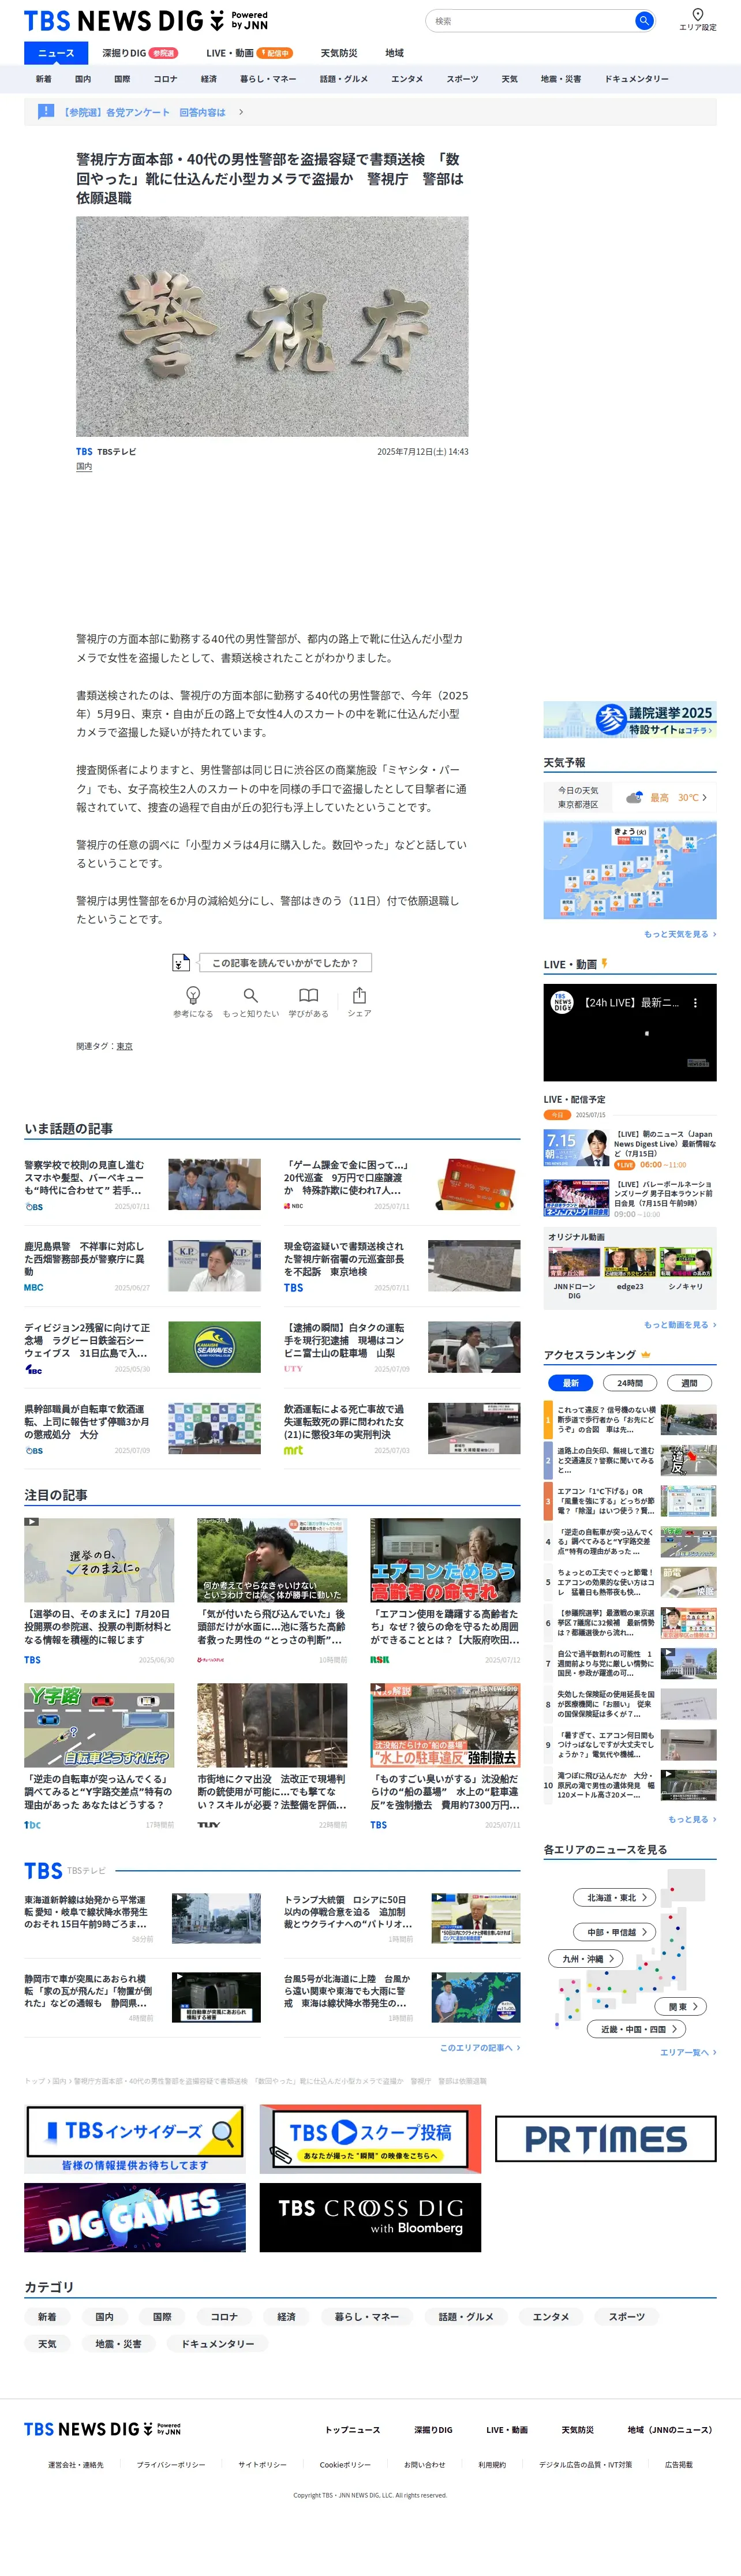Viewport: 741px width, 2576px height.
Task: Expand 北海道・東北 area news
Action: pos(615,1897)
